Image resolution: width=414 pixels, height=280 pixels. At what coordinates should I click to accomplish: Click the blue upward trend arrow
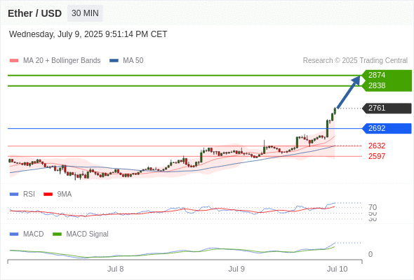pyautogui.click(x=349, y=92)
